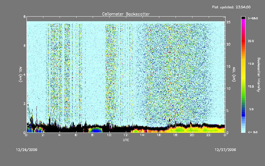
Task: Select the end date "12/27/2006"
Action: tap(225, 150)
